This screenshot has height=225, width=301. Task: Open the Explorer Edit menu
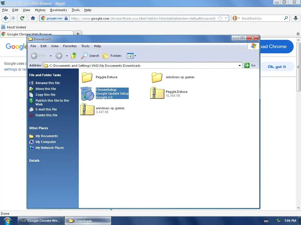pyautogui.click(x=44, y=46)
